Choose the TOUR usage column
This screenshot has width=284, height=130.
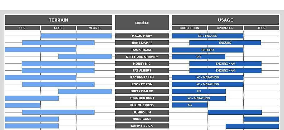[x=262, y=28]
